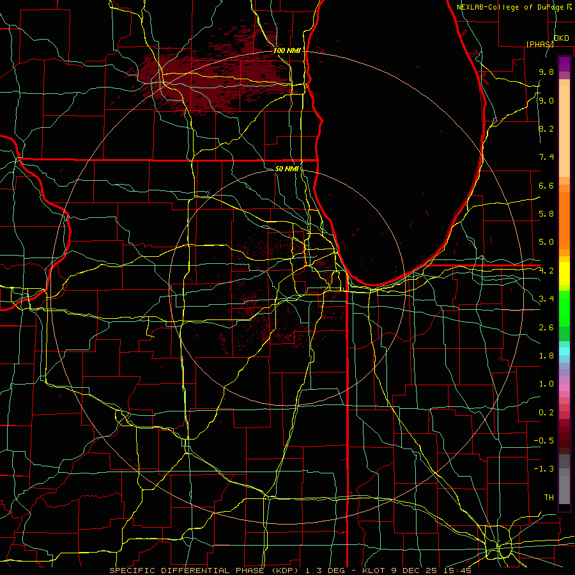Click the 1.0 value on color scale
The width and height of the screenshot is (575, 575).
(546, 384)
